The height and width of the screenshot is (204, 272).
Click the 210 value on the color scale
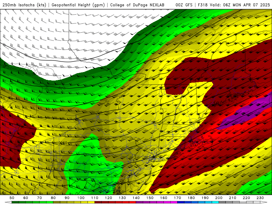click(x=233, y=198)
